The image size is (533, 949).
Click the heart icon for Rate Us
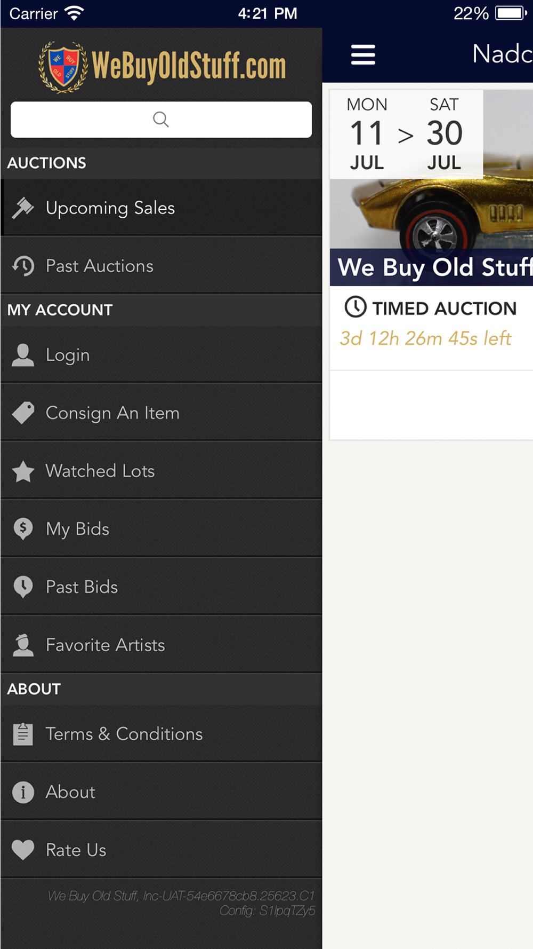[23, 850]
